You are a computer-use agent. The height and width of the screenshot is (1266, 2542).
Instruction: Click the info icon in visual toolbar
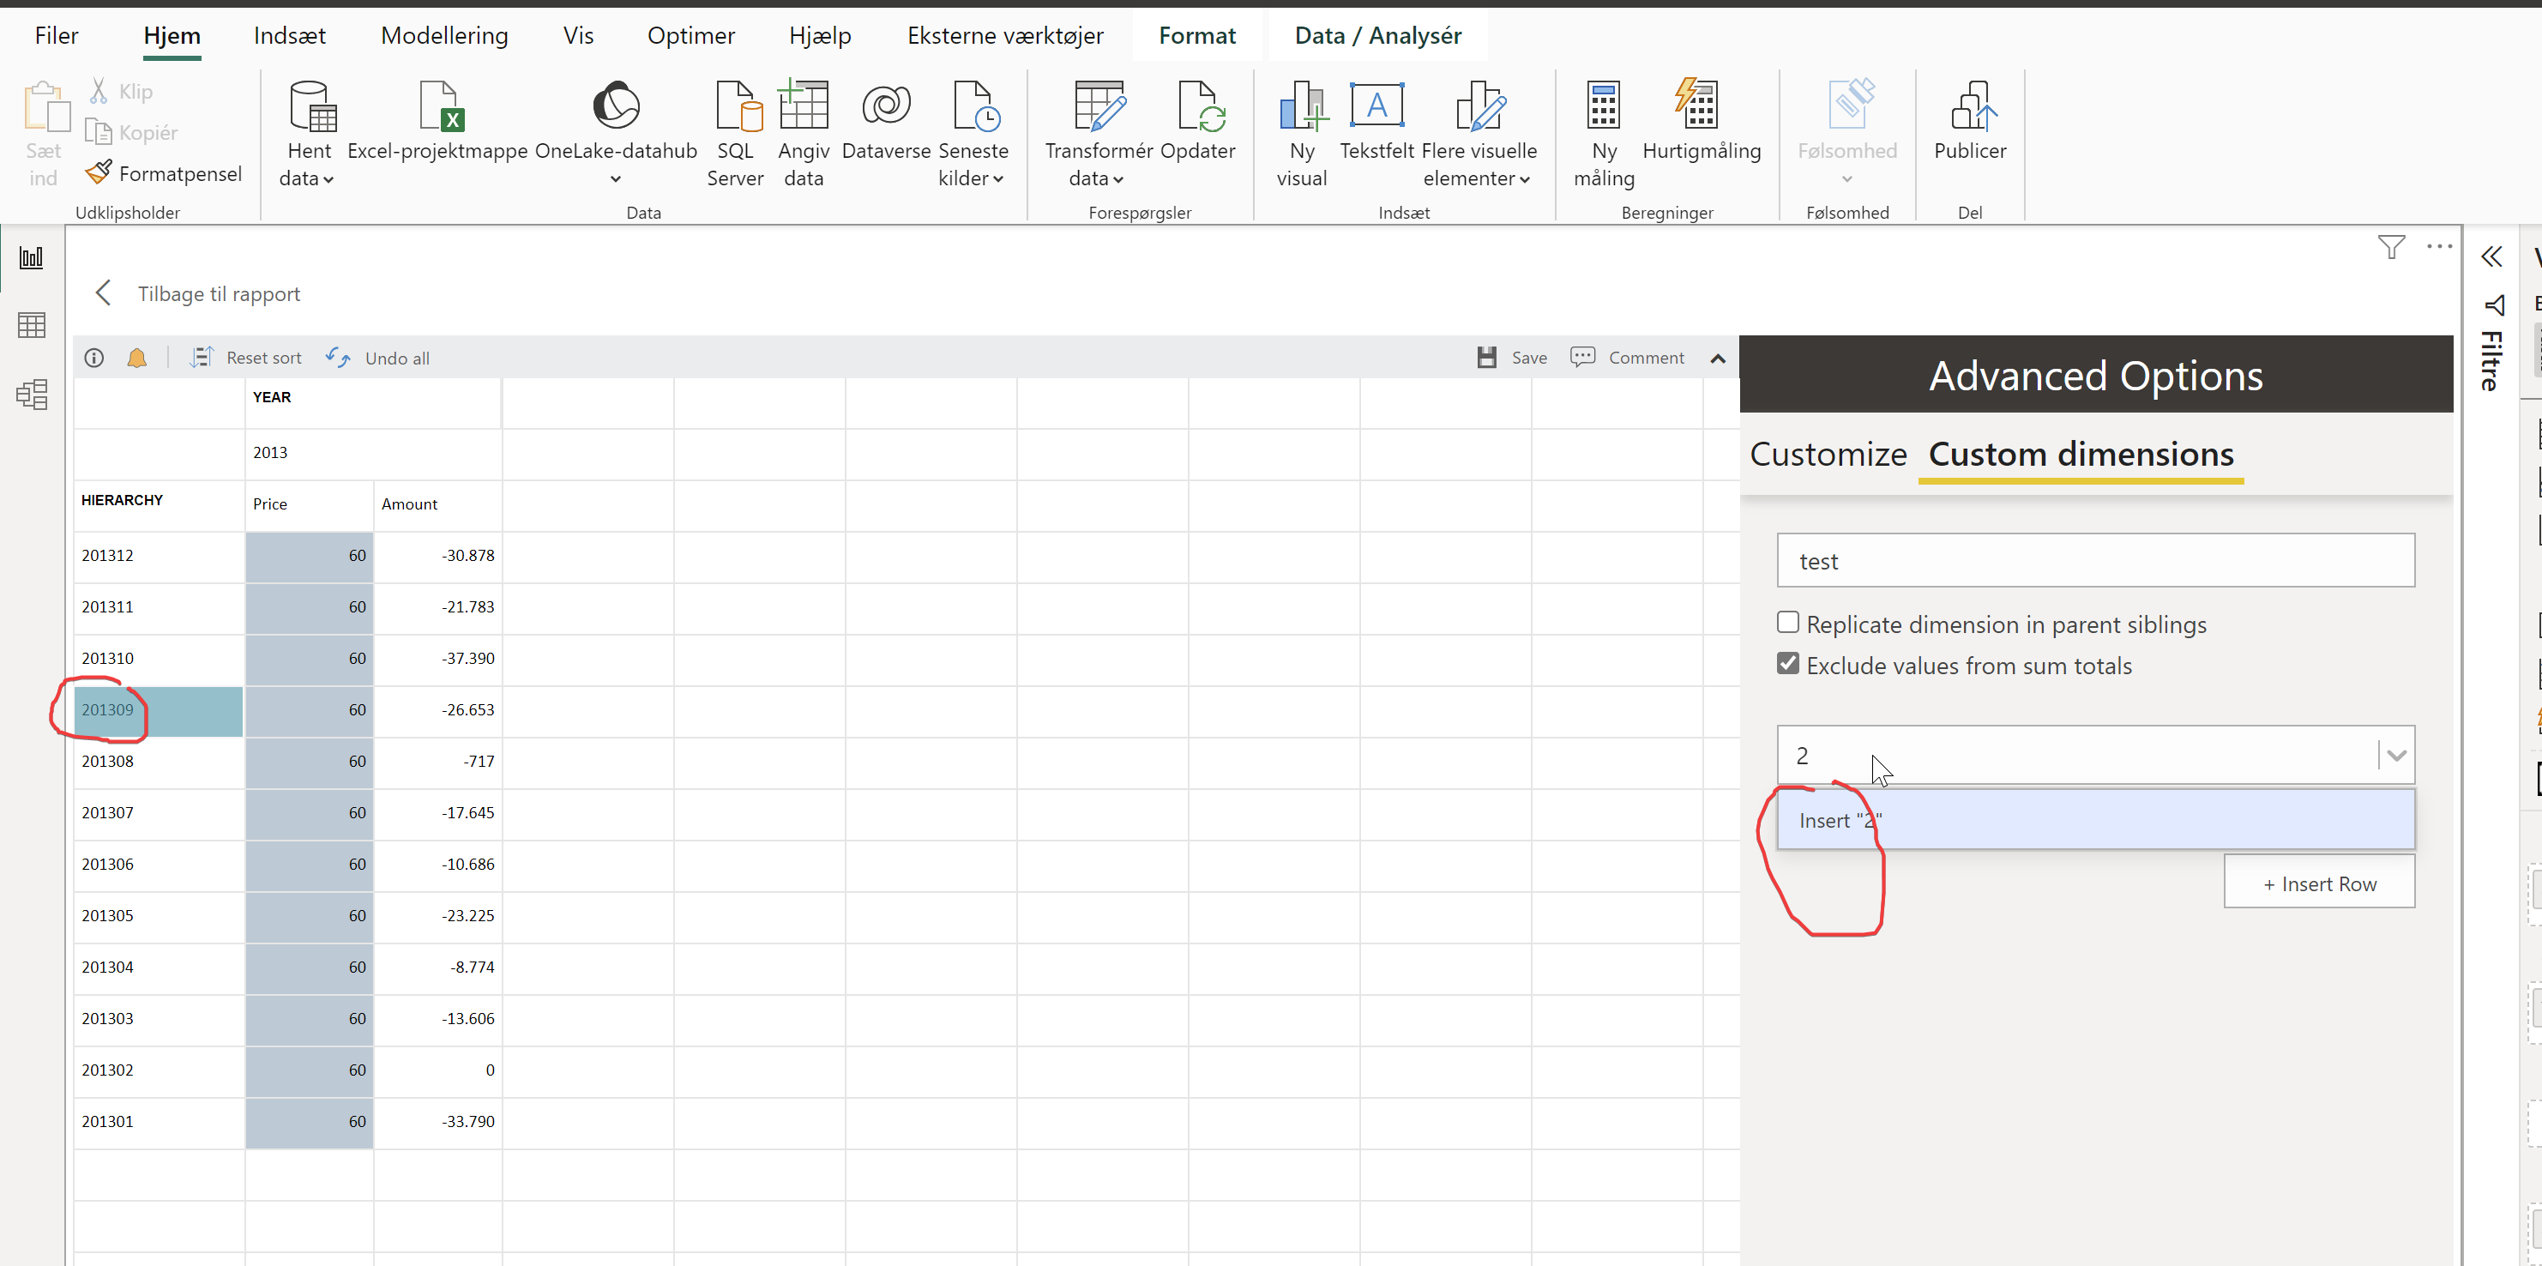click(x=93, y=357)
